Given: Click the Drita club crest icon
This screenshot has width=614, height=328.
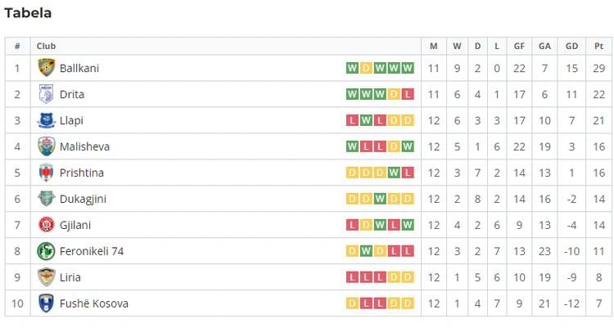Looking at the screenshot, I should (x=46, y=94).
